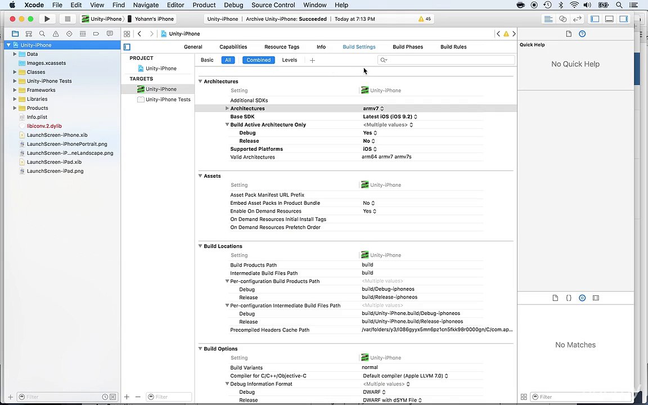Image resolution: width=648 pixels, height=405 pixels.
Task: Open the Project navigator folder icon
Action: pyautogui.click(x=15, y=34)
